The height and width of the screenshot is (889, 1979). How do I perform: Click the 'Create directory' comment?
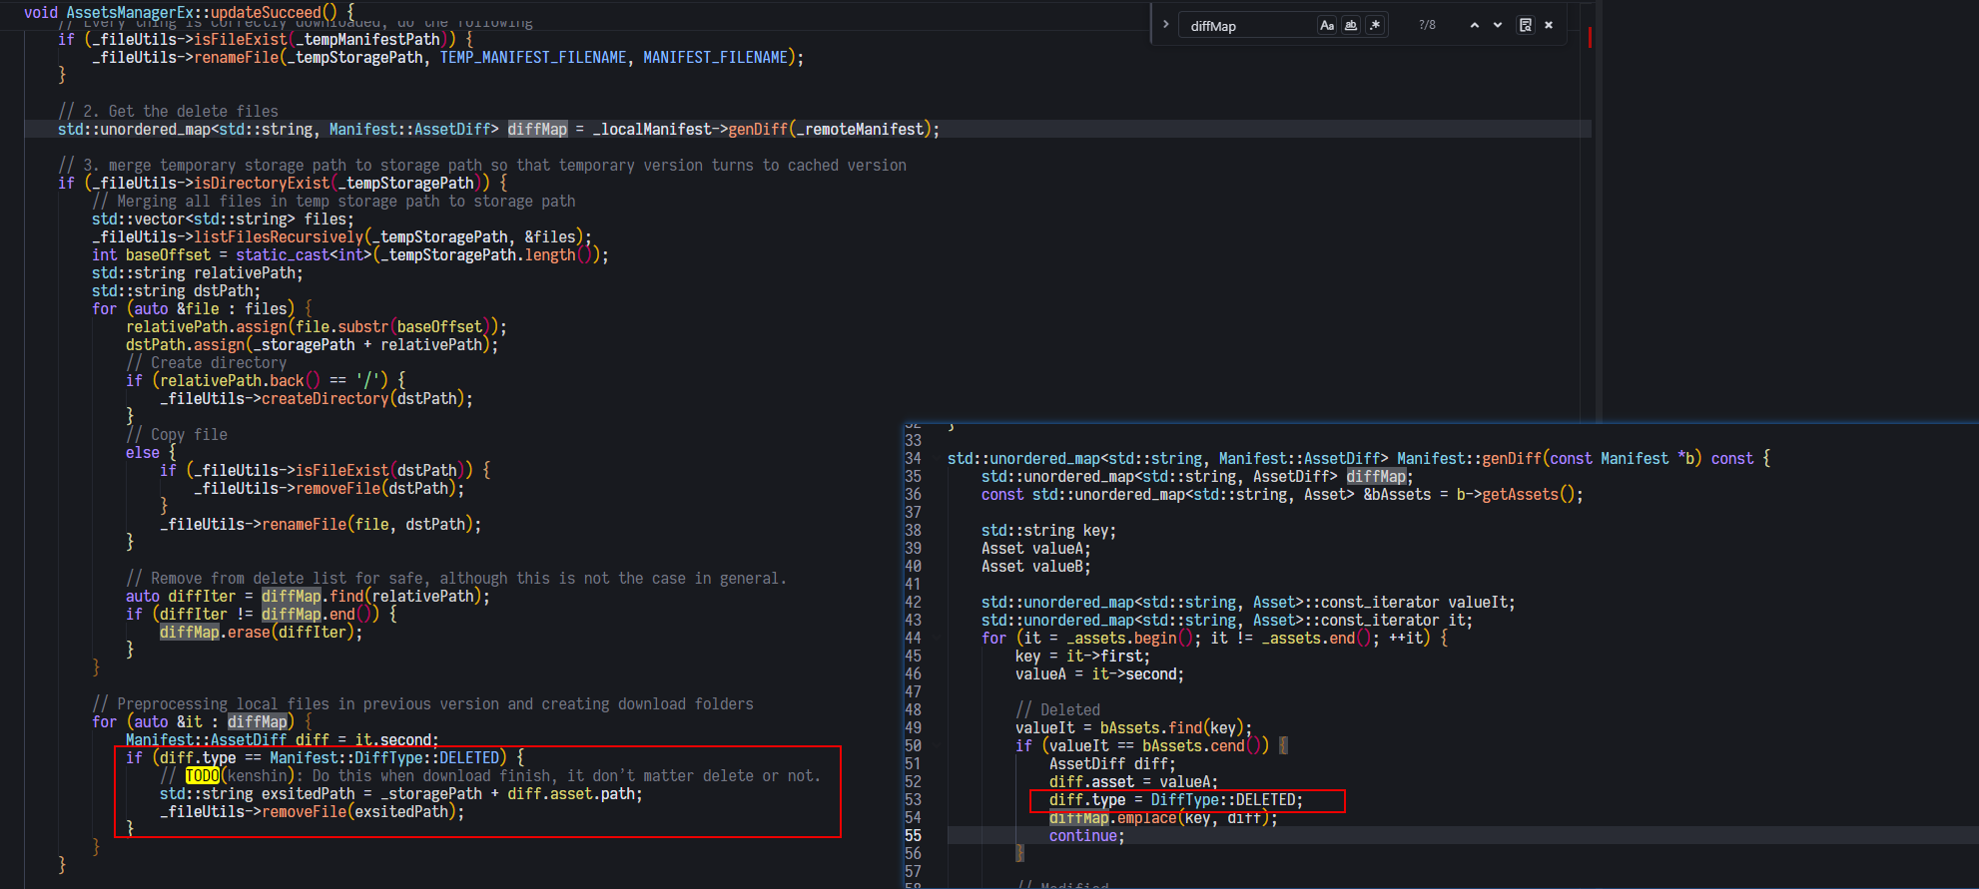pyautogui.click(x=207, y=363)
